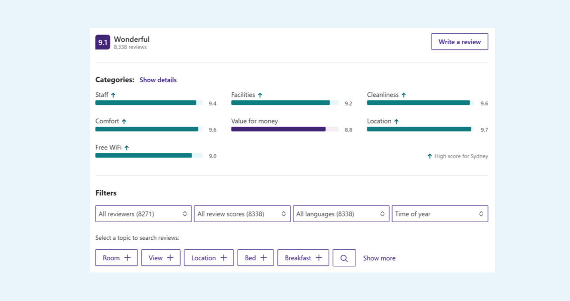The width and height of the screenshot is (570, 301).
Task: Click the up arrow next to Cleanliness
Action: pyautogui.click(x=404, y=95)
